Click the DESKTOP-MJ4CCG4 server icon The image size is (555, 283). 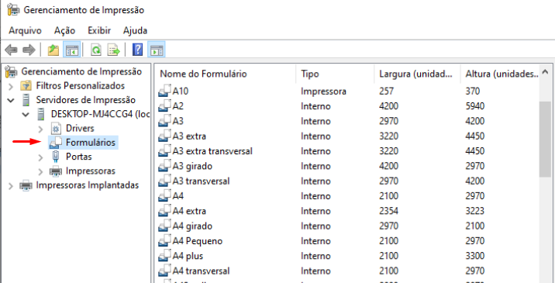[41, 114]
